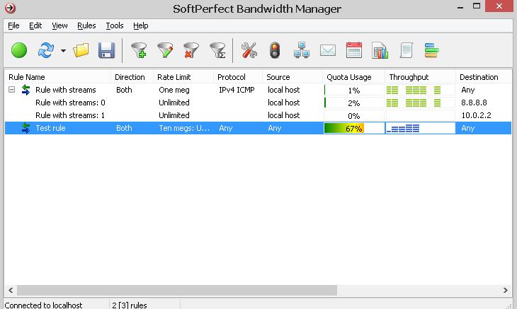Screen dimensions: 517x309
Task: Select the 'Test rule' row
Action: pos(258,128)
